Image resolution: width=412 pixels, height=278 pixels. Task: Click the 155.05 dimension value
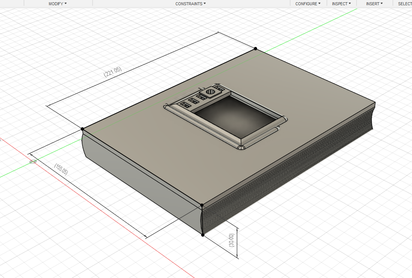tap(61, 169)
